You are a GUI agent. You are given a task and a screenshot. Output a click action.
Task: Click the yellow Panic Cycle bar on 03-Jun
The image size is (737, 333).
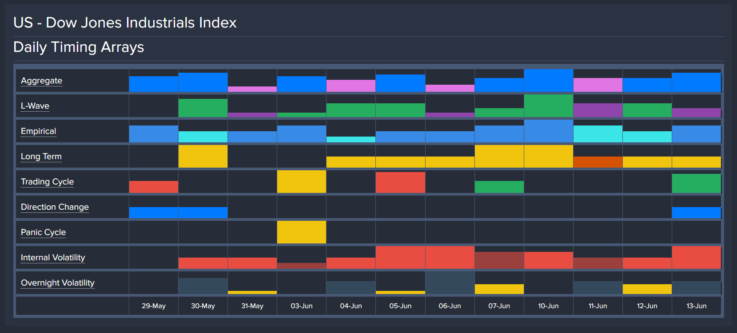[x=302, y=232]
